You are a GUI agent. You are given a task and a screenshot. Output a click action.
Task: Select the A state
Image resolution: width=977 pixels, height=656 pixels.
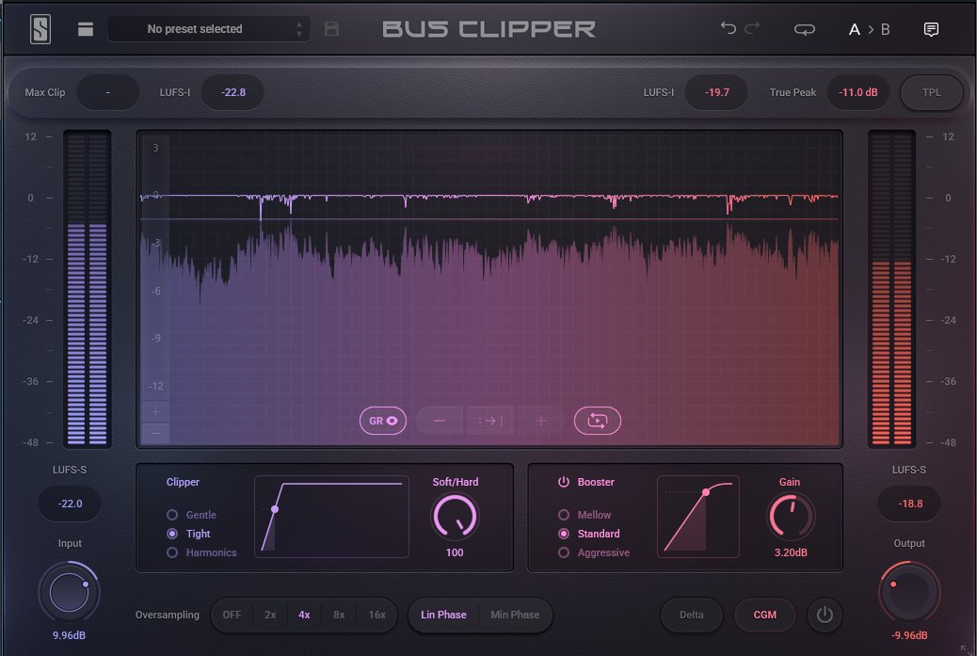coord(855,29)
